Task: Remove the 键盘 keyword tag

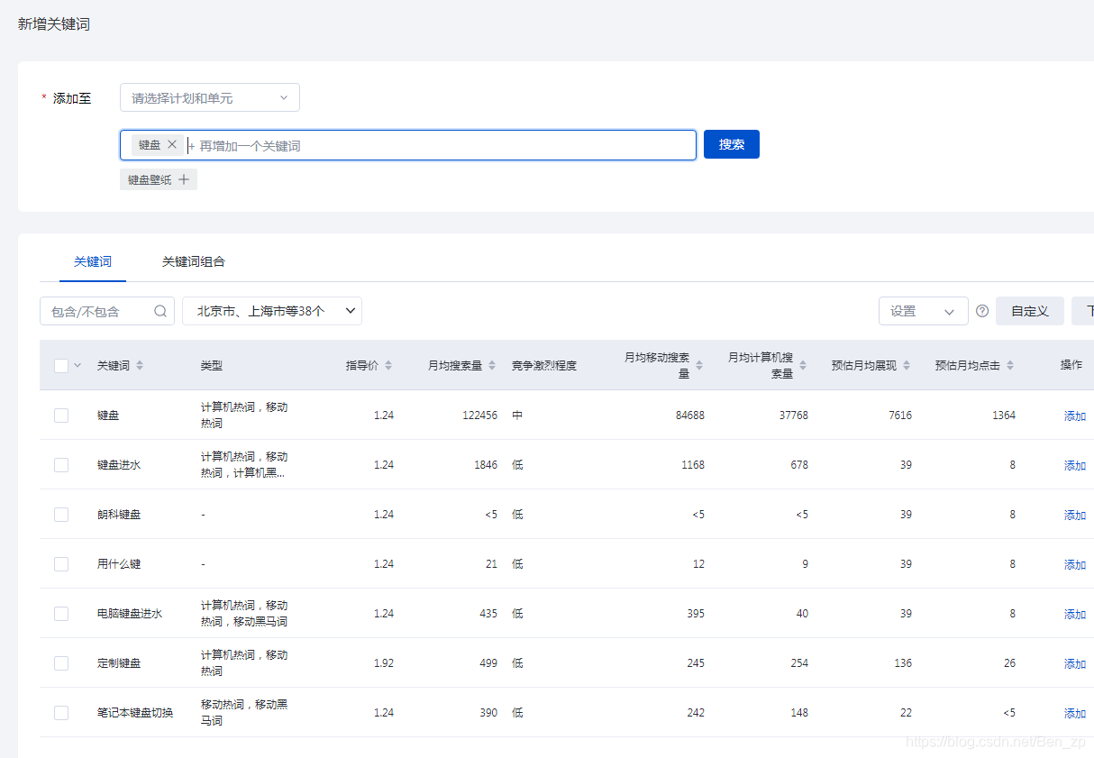Action: (x=172, y=144)
